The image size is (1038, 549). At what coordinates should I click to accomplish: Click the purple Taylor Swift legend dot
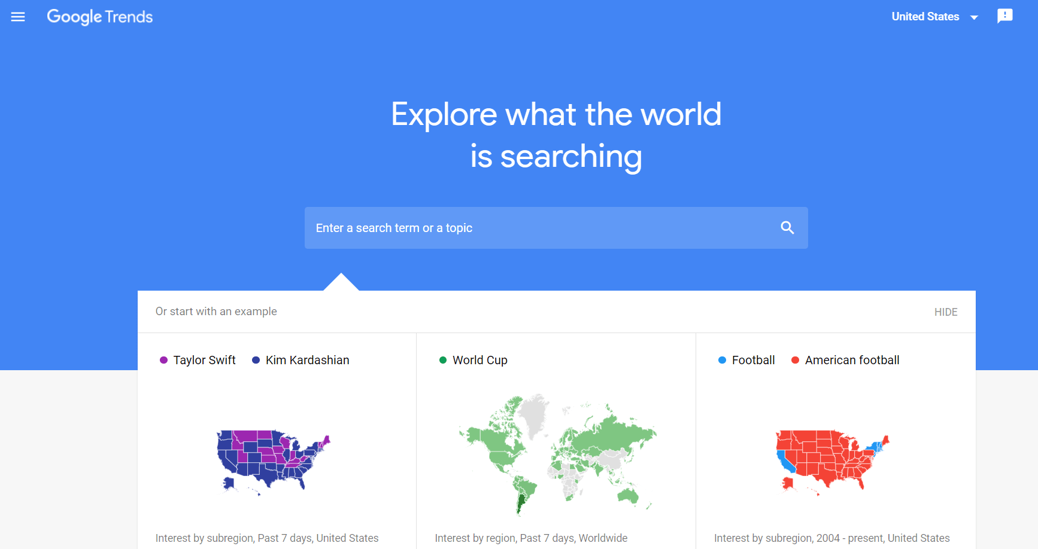click(x=163, y=360)
